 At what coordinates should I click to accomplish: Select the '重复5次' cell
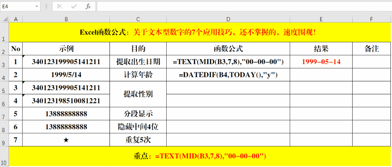pyautogui.click(x=138, y=139)
